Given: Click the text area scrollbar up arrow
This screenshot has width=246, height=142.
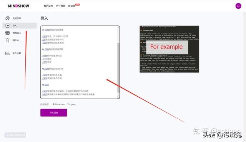Looking at the screenshot, I should [118, 27].
